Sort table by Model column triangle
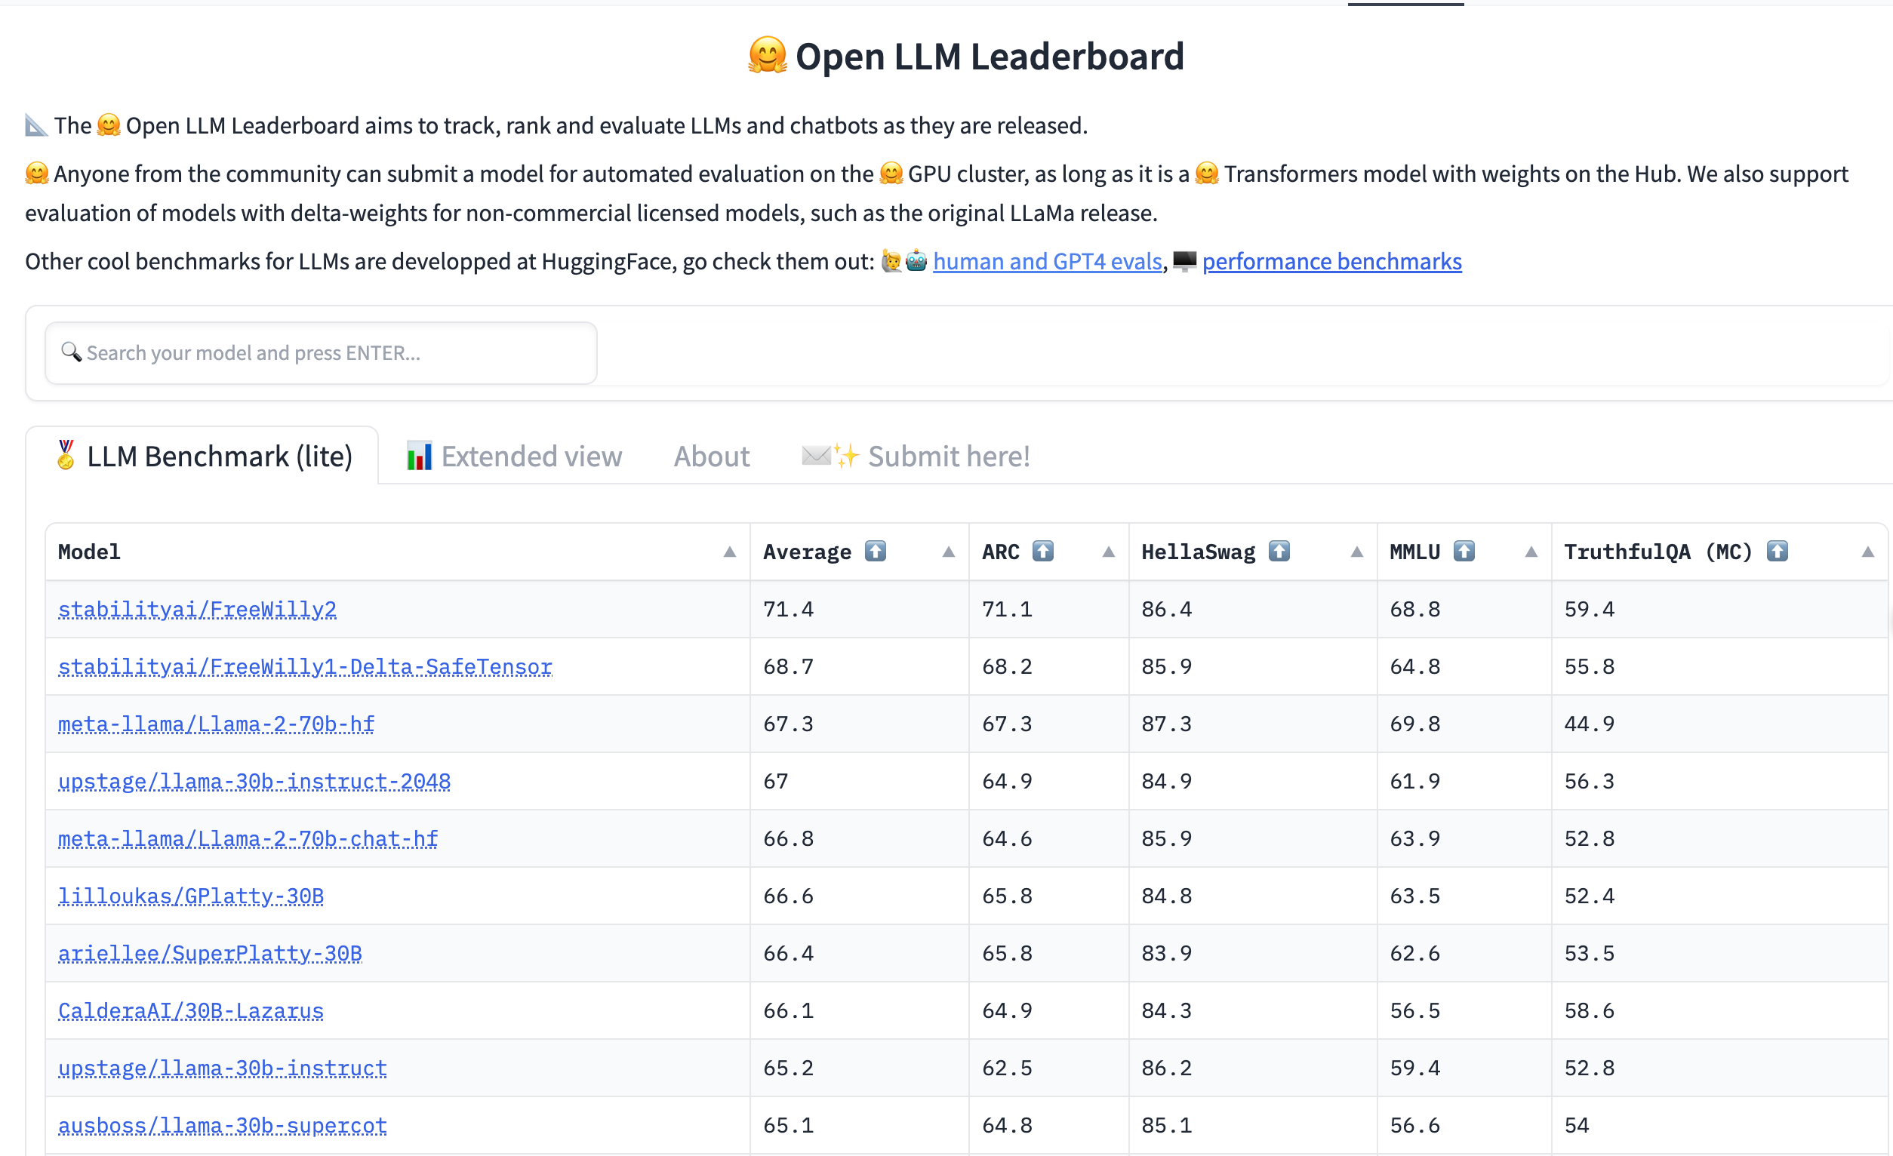Image resolution: width=1893 pixels, height=1156 pixels. (729, 552)
